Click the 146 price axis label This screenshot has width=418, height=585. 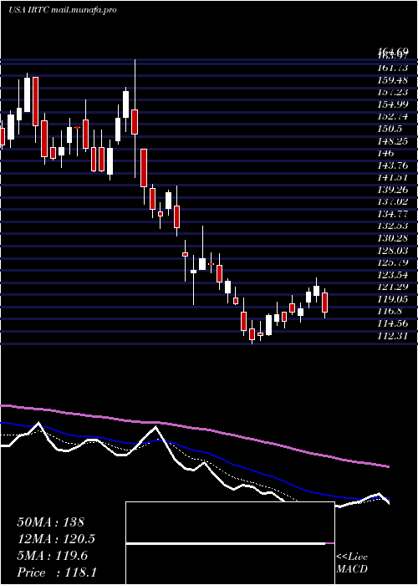tap(386, 153)
